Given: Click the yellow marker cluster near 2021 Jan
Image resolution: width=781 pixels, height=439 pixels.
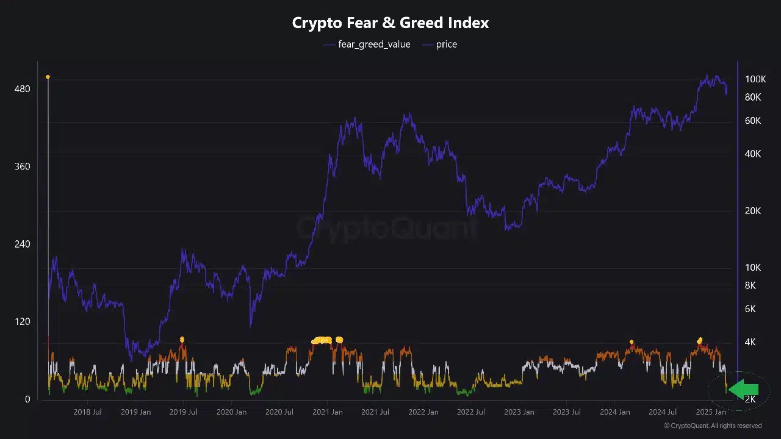Looking at the screenshot, I should (x=326, y=340).
